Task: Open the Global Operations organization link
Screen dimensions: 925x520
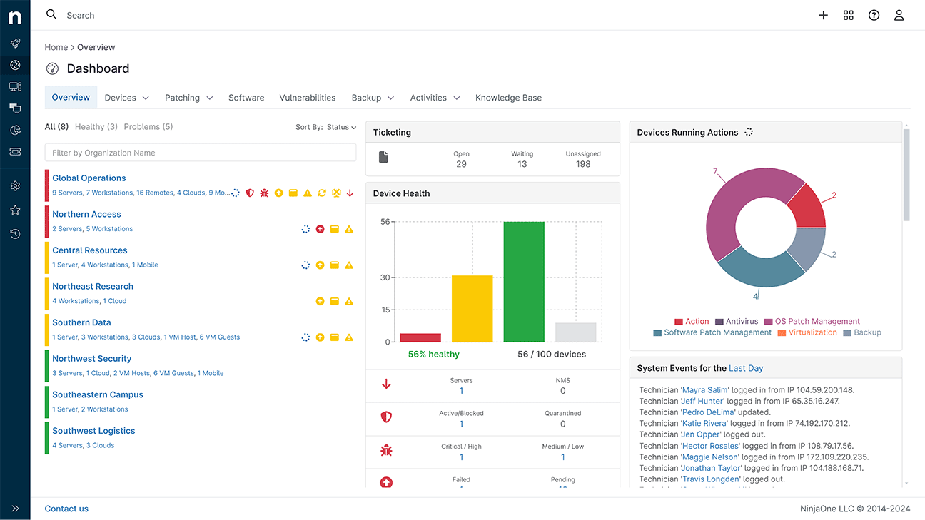Action: 89,178
